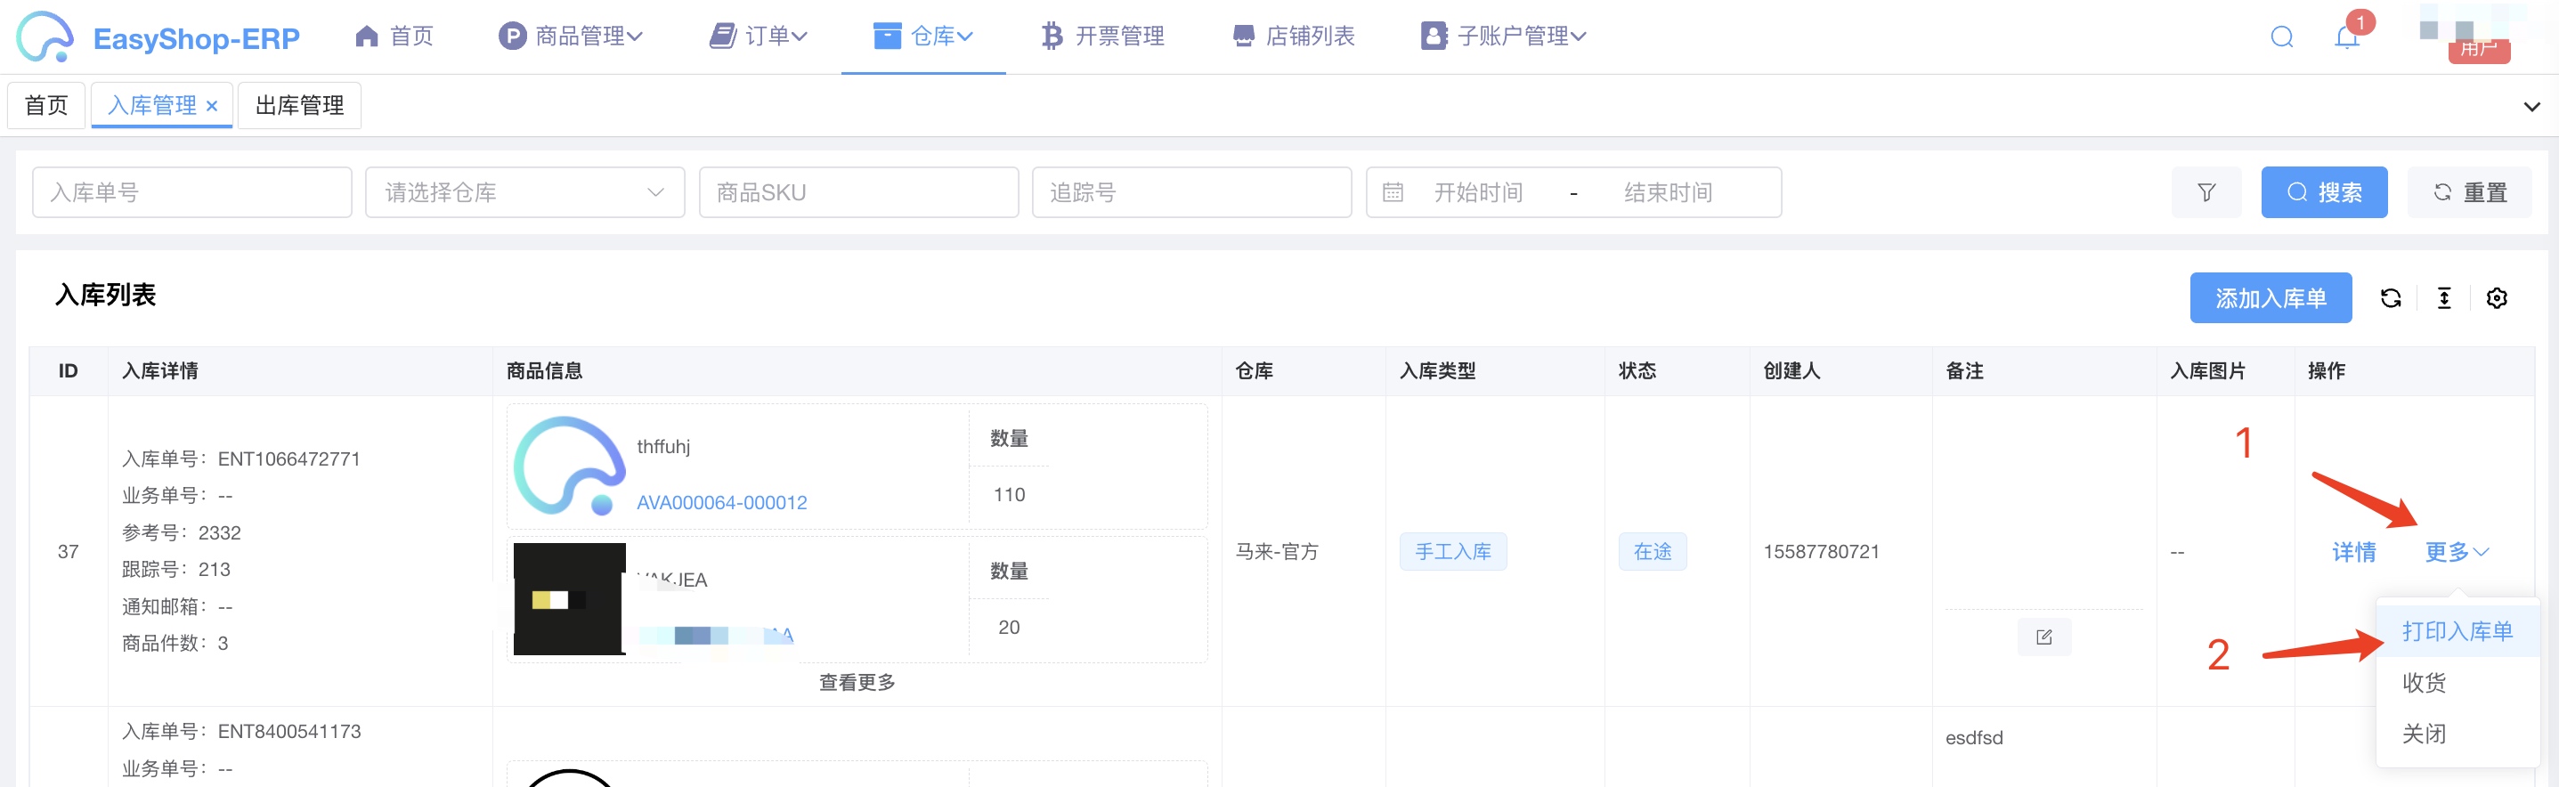The width and height of the screenshot is (2559, 787).
Task: Click the thffuhj product thumbnail
Action: tap(568, 466)
